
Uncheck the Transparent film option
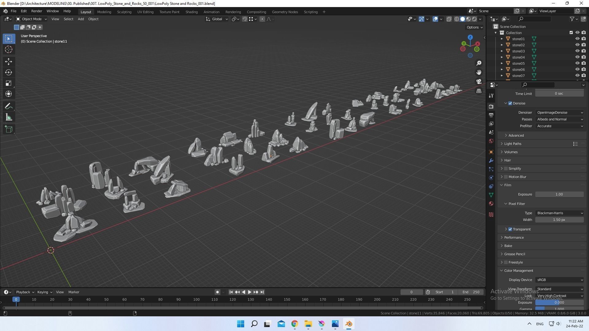510,229
